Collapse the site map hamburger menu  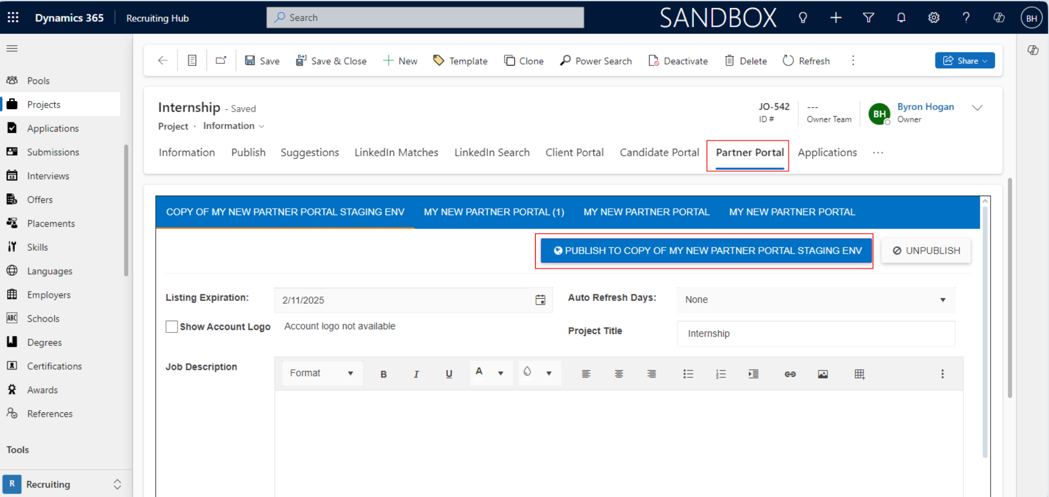pyautogui.click(x=12, y=49)
